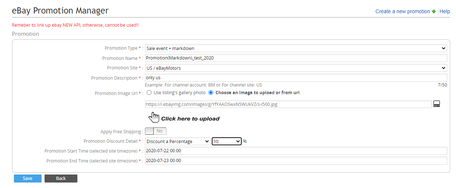
Task: Click the Promotion Start Time field
Action: point(296,151)
